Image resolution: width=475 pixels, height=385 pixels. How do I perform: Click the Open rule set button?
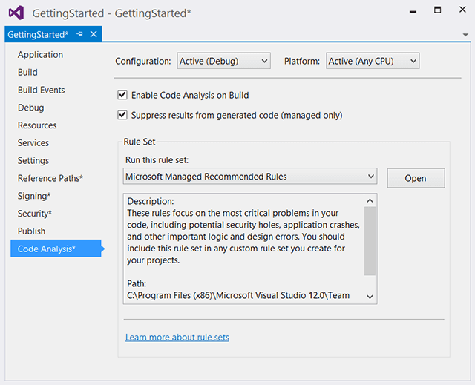pos(416,178)
